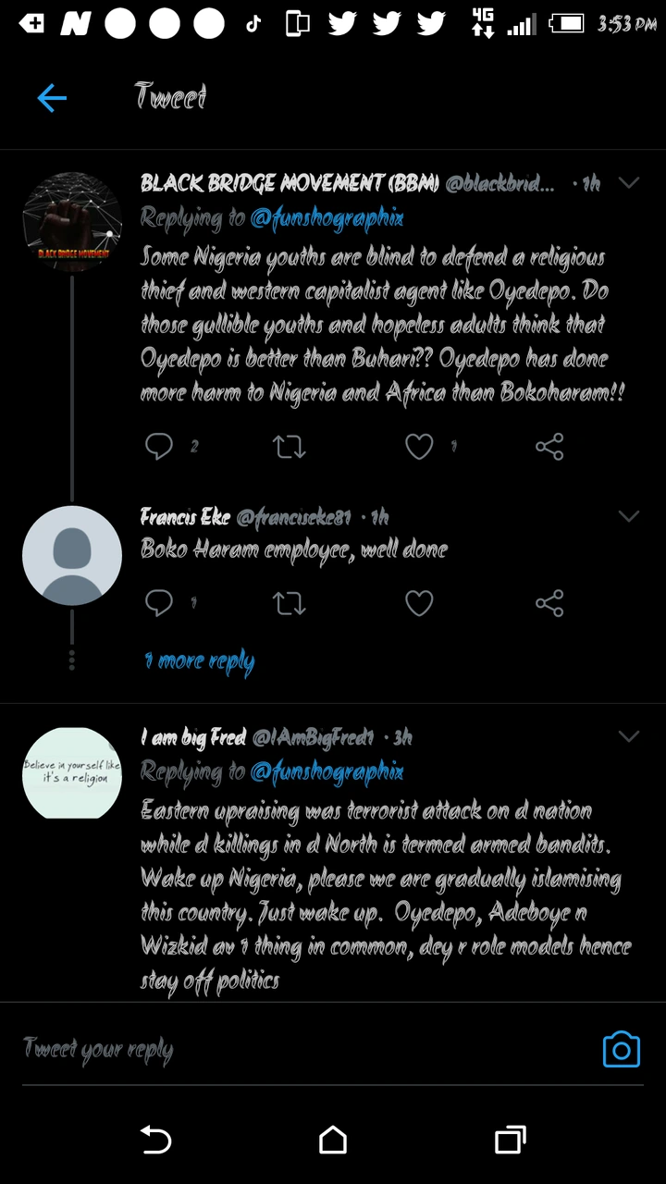Reply to the Black Bridge Movement tweet
Screen dimensions: 666x1184
tap(159, 448)
